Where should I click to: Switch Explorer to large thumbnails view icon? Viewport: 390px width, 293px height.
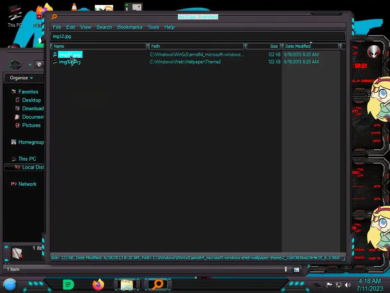pos(296,269)
